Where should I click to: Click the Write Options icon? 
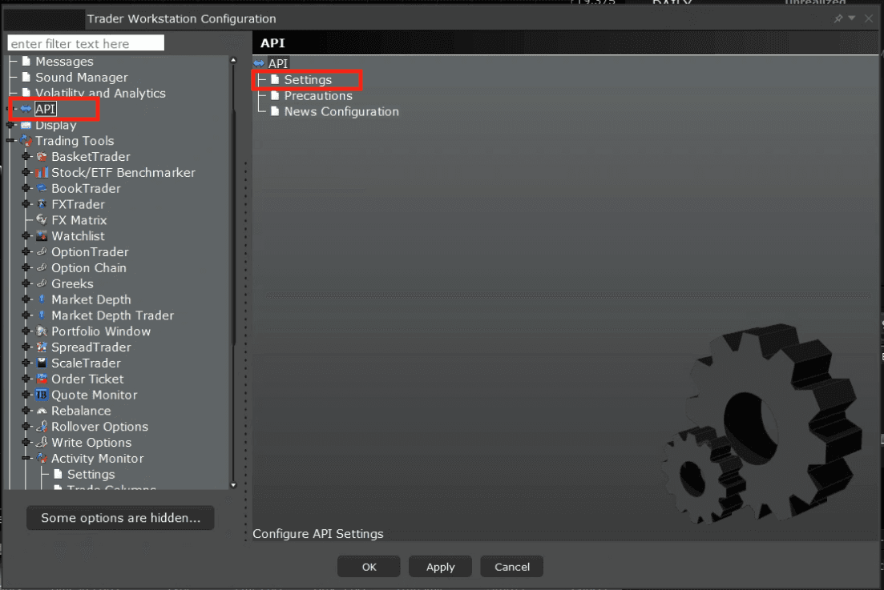click(42, 442)
